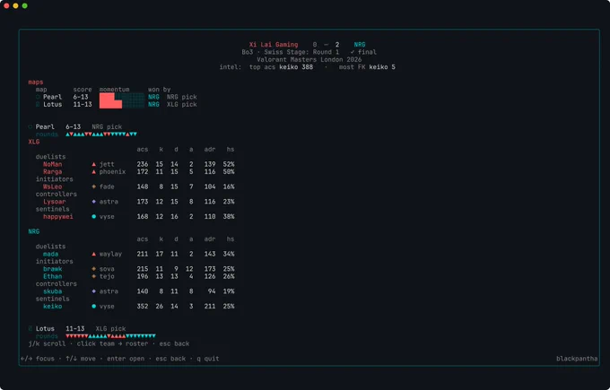Click controller icon beside skuba's astra
The height and width of the screenshot is (390, 610).
[94, 291]
